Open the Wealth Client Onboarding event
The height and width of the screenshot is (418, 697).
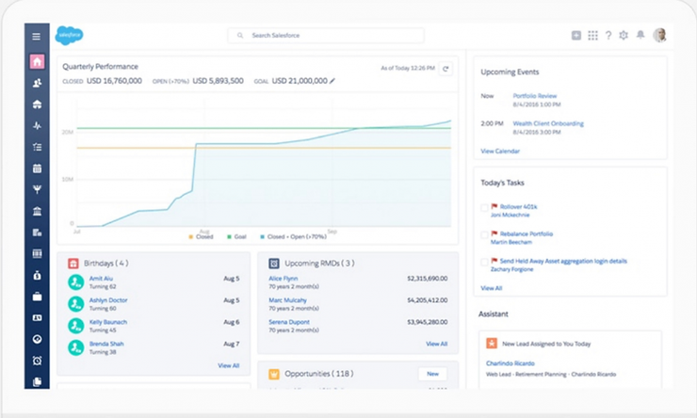coord(548,123)
